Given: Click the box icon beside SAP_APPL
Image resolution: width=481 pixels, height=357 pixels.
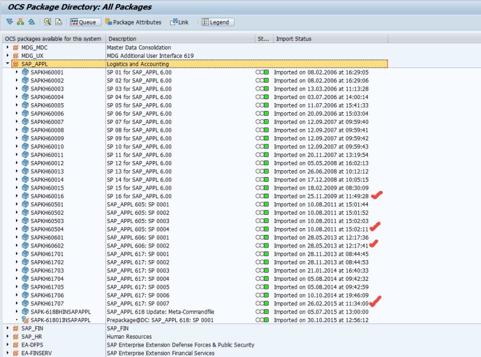Looking at the screenshot, I should coord(15,64).
